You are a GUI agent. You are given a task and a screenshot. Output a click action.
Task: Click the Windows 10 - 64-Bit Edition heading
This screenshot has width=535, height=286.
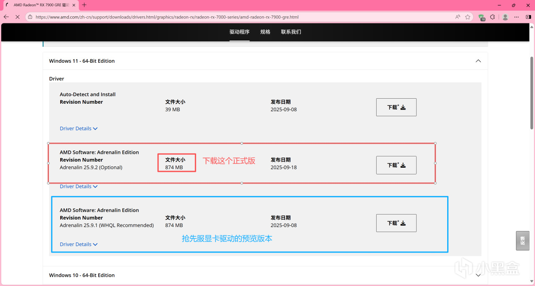pos(82,275)
